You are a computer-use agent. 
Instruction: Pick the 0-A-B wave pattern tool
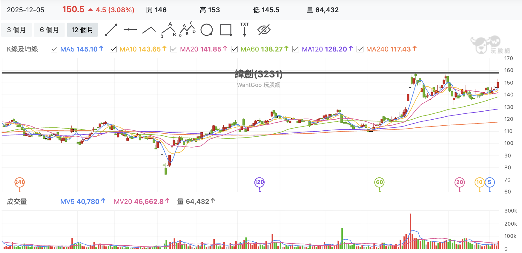(x=168, y=30)
